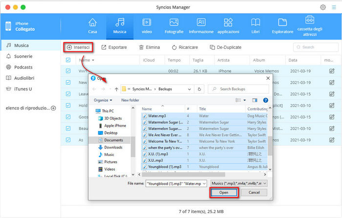
Task: Select Apple iPhone in navigation tree
Action: click(x=112, y=126)
